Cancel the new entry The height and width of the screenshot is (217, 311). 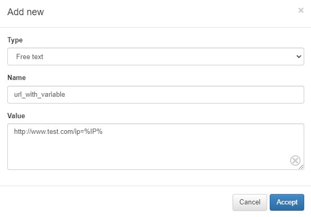250,202
